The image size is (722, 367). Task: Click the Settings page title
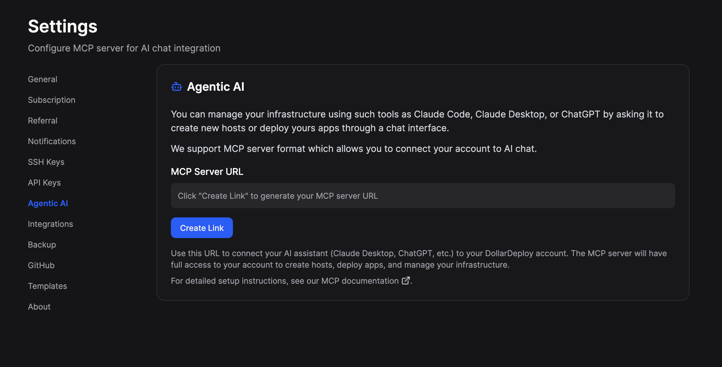(x=63, y=26)
